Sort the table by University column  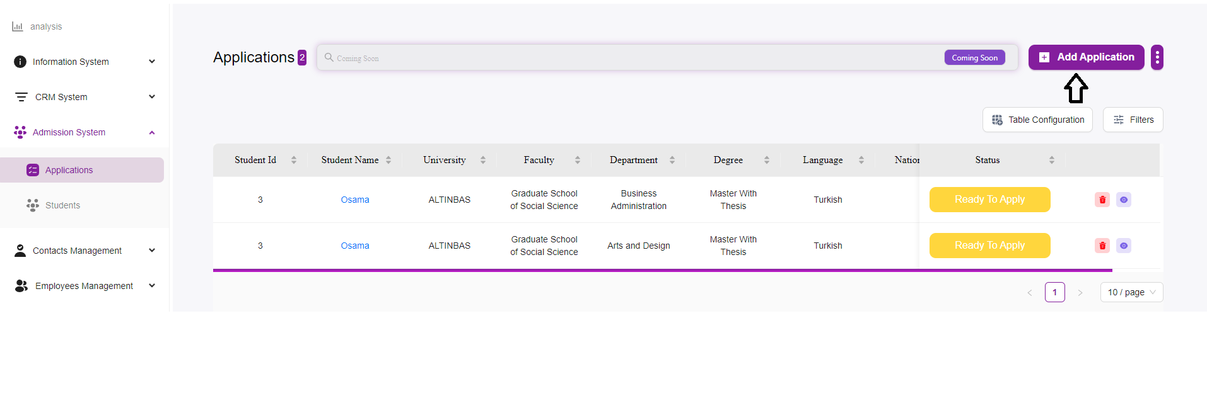pos(482,160)
